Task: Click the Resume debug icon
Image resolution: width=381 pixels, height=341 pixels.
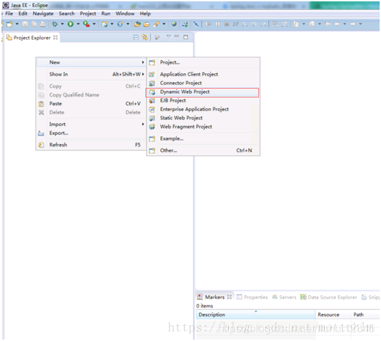Action: (x=208, y=24)
